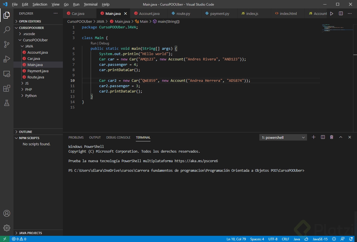357x242 pixels.
Task: Switch to the index.html editor tab
Action: pyautogui.click(x=288, y=13)
